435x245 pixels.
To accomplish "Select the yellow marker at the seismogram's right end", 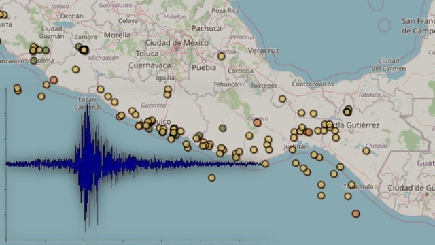I will pyautogui.click(x=265, y=164).
